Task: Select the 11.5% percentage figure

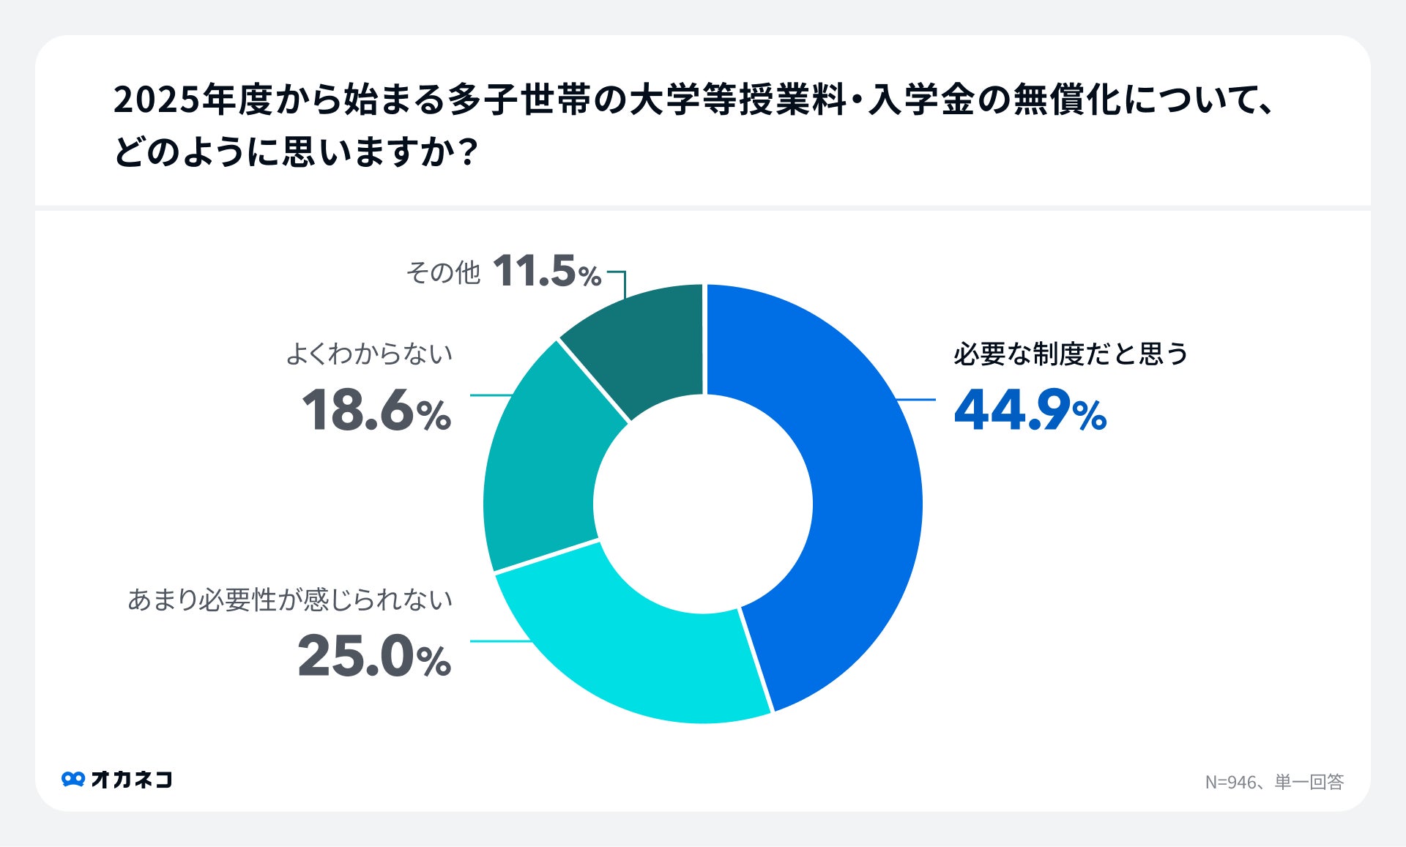Action: [547, 272]
